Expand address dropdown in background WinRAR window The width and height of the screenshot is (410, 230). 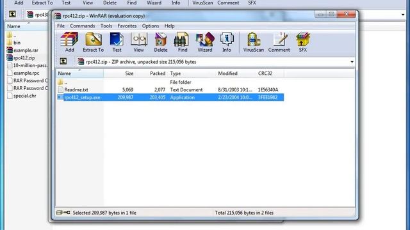click(x=403, y=15)
